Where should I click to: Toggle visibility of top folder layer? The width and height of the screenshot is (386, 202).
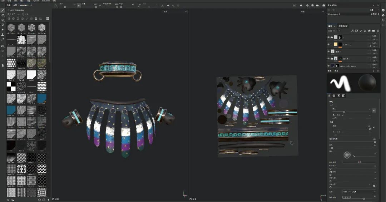(329, 37)
